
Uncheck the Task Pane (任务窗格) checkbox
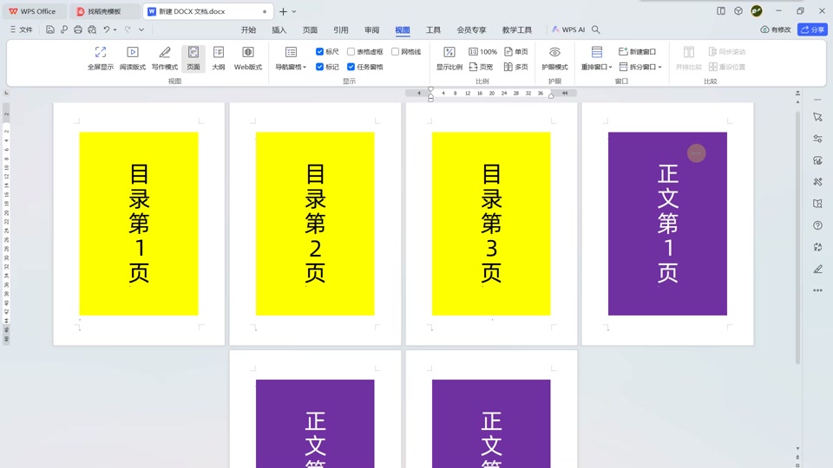click(x=351, y=67)
